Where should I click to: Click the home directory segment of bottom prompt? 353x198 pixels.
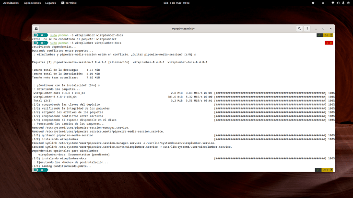43,169
